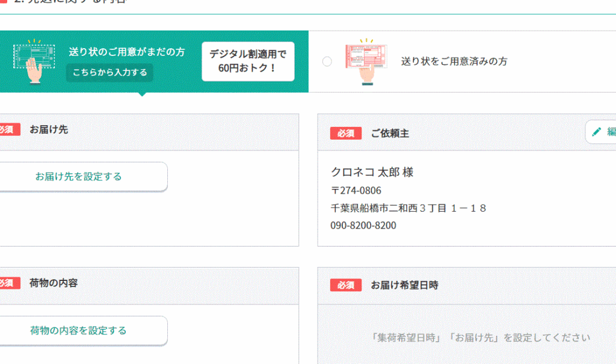
Task: Click the green waybill hand illustration icon
Action: pyautogui.click(x=34, y=61)
